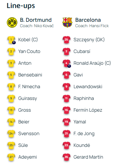Select player Bensebaini
This screenshot has width=125, height=166.
(30, 75)
